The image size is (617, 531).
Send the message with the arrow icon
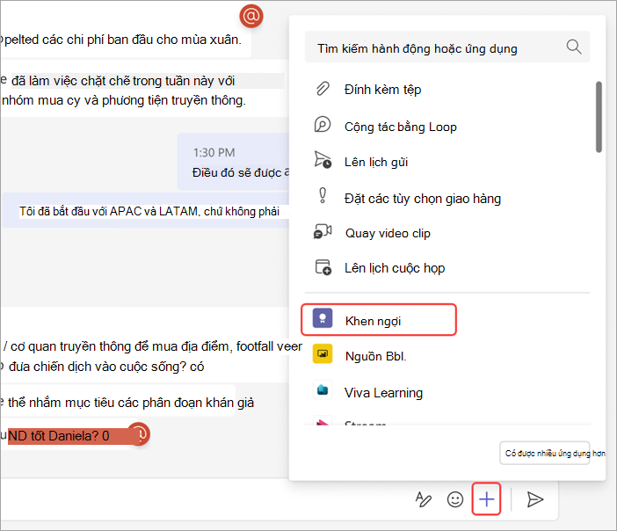535,499
